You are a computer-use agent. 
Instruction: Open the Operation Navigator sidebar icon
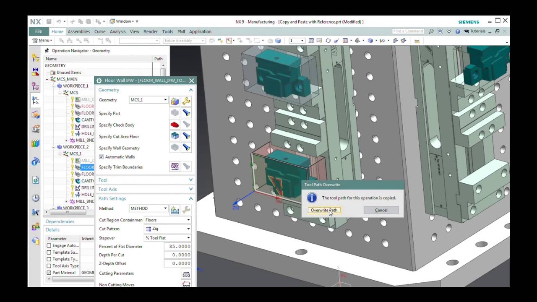pyautogui.click(x=35, y=101)
